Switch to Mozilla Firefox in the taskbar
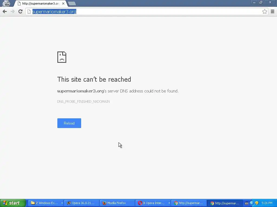277x207 pixels. (x=117, y=203)
